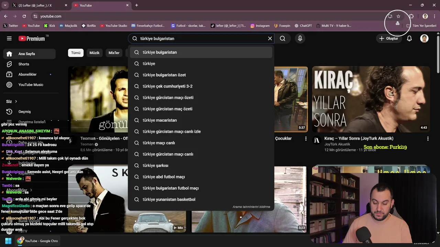Open the Chrome profile avatar

[x=425, y=16]
